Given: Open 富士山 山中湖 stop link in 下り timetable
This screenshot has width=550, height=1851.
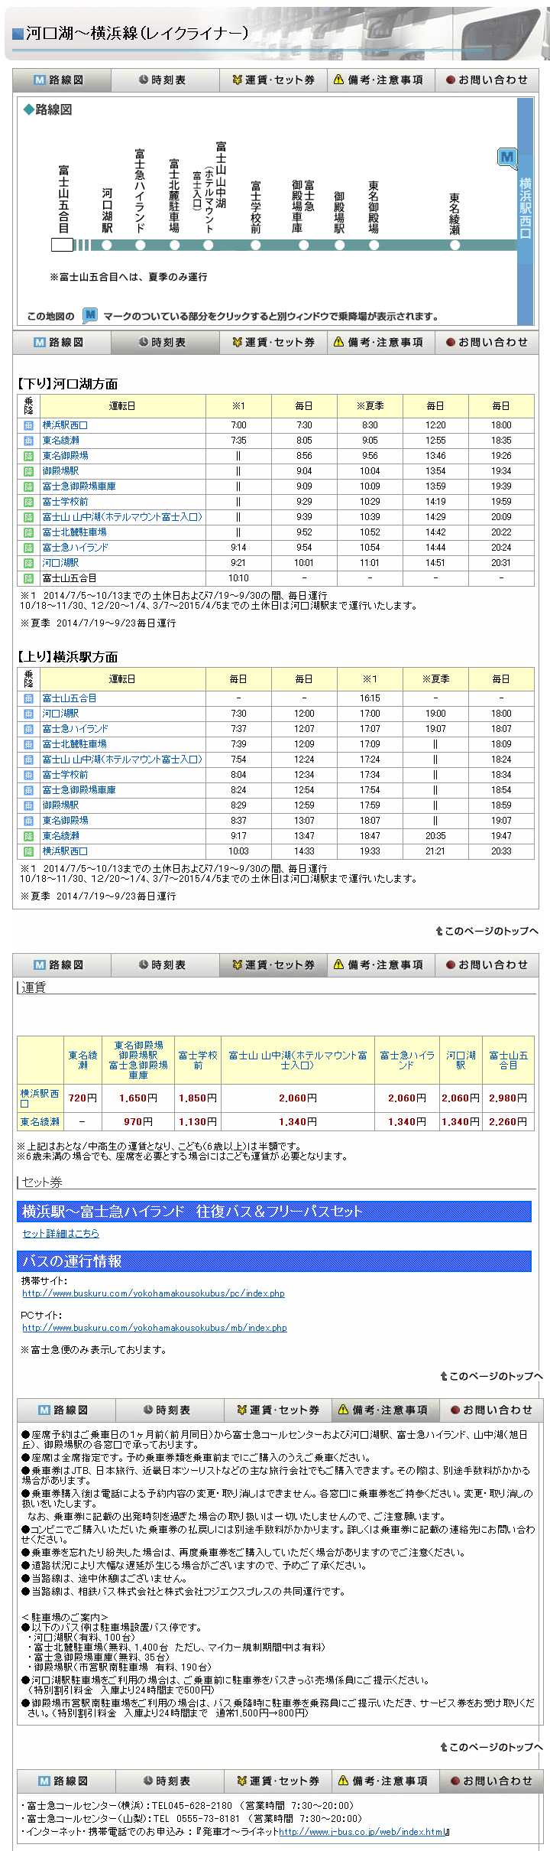Looking at the screenshot, I should [122, 517].
